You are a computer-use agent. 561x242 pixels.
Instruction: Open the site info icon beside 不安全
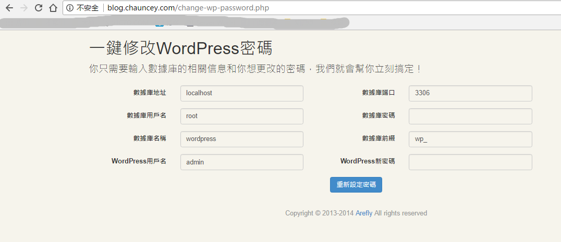(x=70, y=8)
